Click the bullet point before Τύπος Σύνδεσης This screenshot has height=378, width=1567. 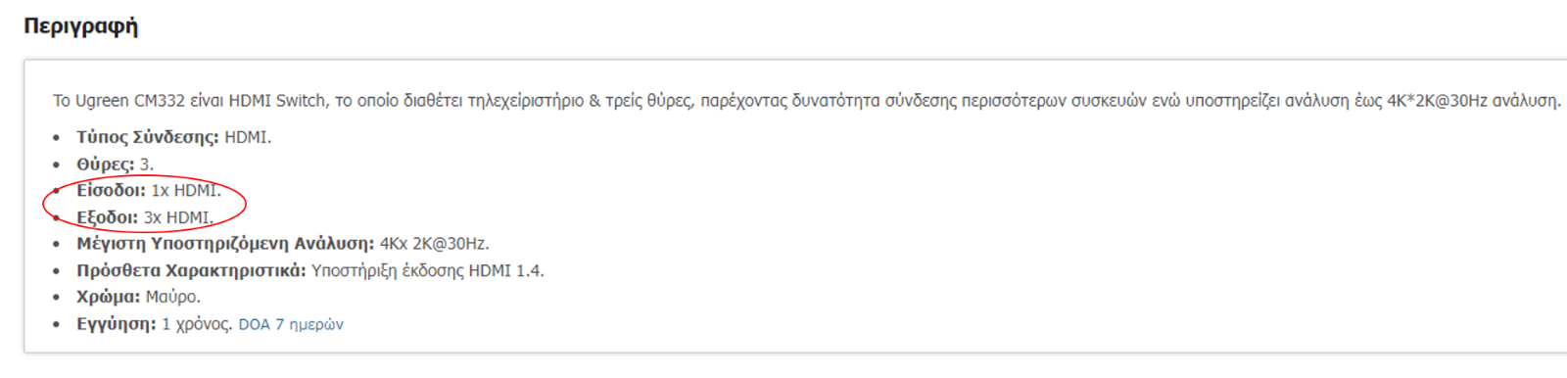click(x=57, y=138)
